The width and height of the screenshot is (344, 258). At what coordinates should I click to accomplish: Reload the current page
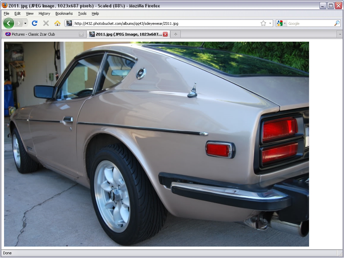tap(35, 23)
